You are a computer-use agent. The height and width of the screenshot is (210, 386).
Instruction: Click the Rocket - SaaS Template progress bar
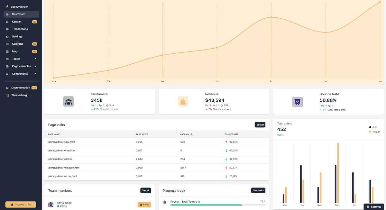tap(218, 205)
